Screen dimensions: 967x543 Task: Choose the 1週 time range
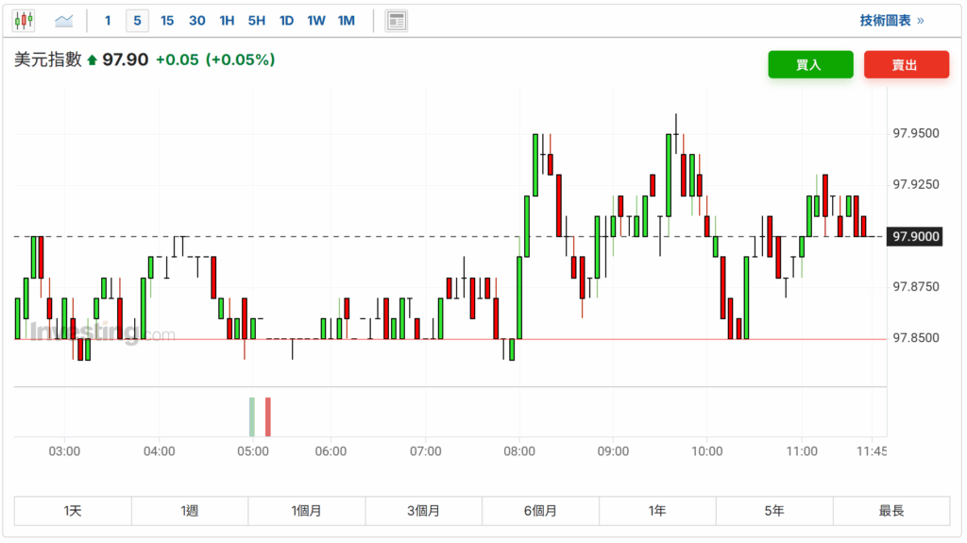click(x=190, y=511)
